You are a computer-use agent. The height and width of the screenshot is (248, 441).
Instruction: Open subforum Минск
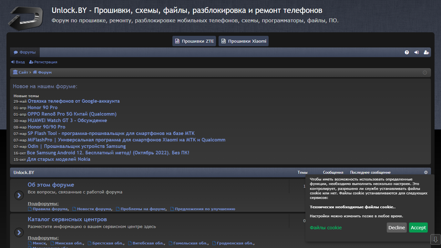37,243
